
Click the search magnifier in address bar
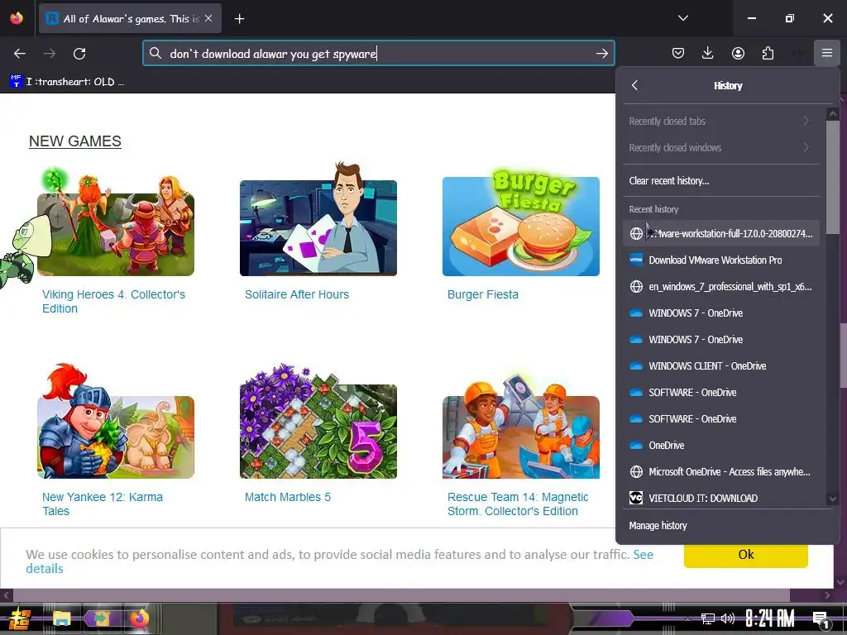point(156,53)
